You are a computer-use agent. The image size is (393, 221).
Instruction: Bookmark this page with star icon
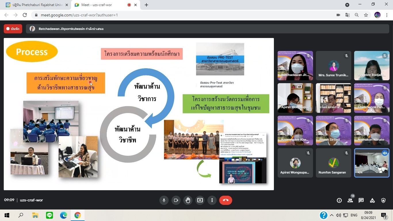366,15
